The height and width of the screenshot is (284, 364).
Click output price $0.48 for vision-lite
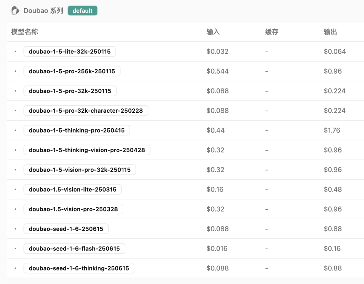pyautogui.click(x=333, y=189)
